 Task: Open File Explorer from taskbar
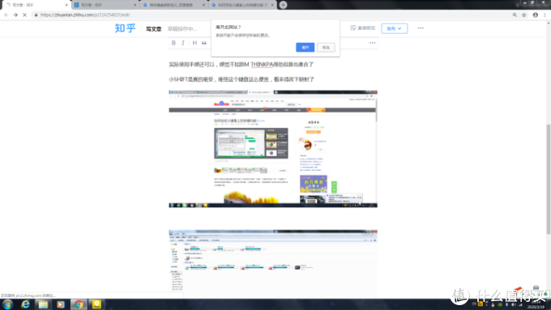(43, 304)
